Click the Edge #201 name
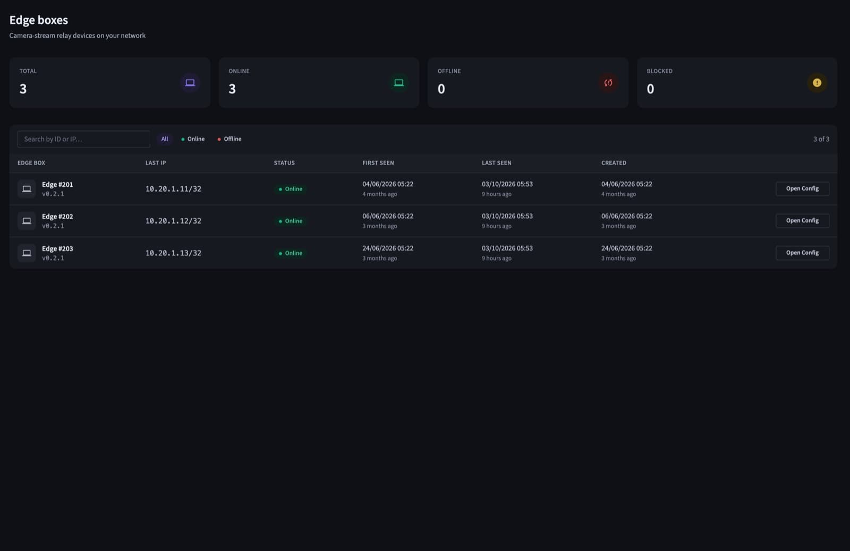The image size is (850, 551). pos(57,185)
